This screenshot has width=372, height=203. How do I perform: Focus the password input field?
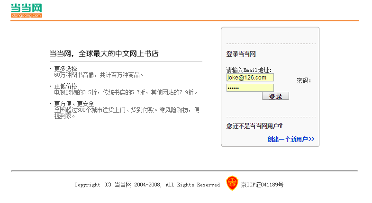(x=250, y=88)
